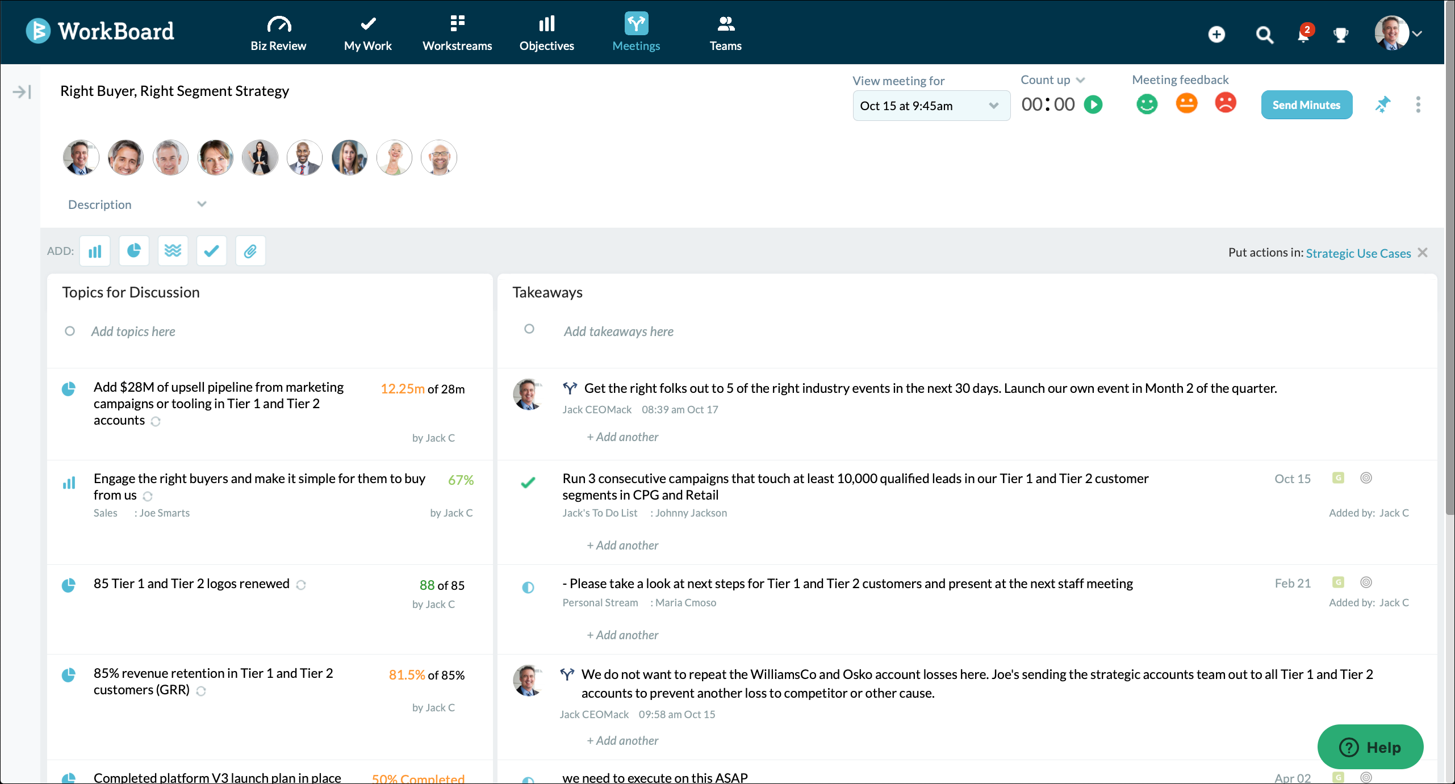Viewport: 1455px width, 784px height.
Task: Click target icon on Feb 21 action
Action: click(1366, 582)
